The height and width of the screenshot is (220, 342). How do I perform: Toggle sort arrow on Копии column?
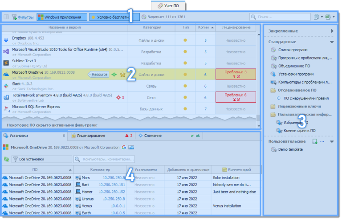tap(212, 28)
